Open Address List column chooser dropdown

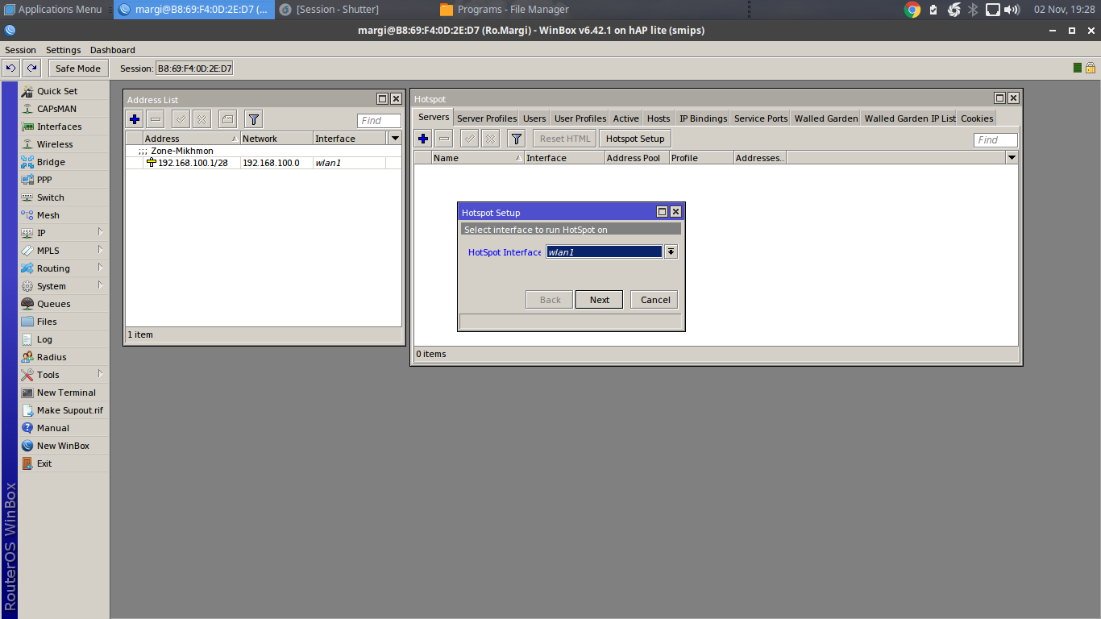(x=395, y=139)
